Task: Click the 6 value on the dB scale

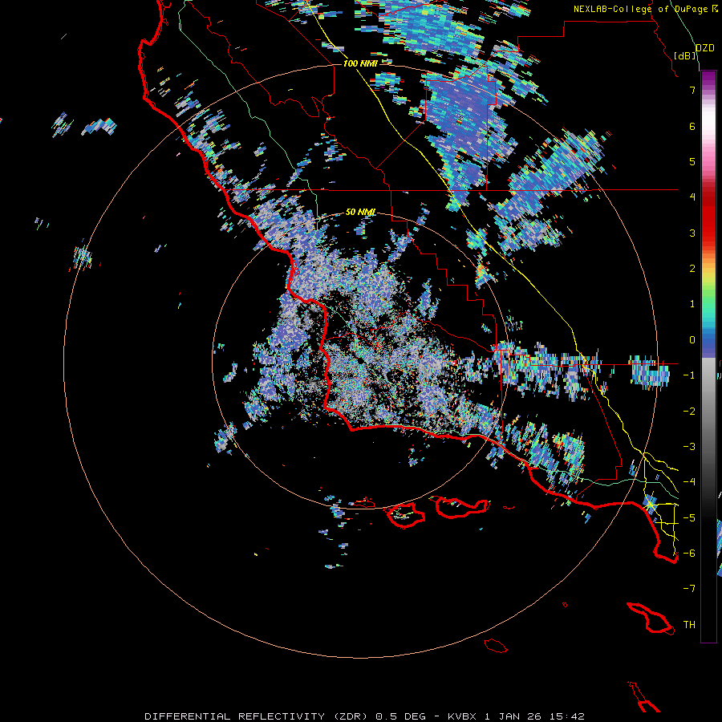Action: point(692,126)
